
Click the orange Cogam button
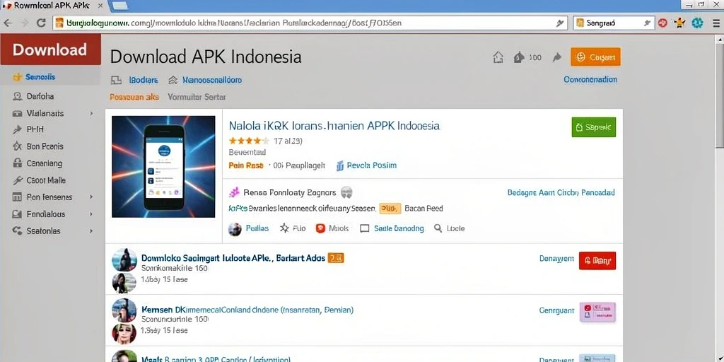point(595,57)
